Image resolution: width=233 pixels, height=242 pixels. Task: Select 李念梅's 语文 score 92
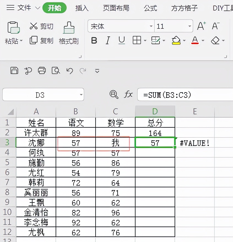click(x=76, y=222)
